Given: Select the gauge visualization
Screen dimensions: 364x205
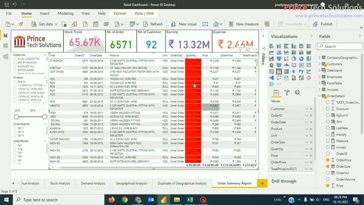Looking at the screenshot, I should (287, 65).
